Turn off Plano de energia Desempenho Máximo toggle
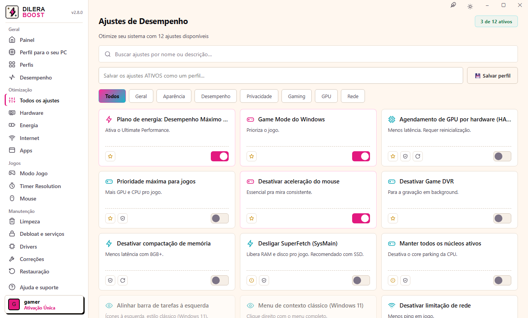The width and height of the screenshot is (528, 318). coord(220,156)
